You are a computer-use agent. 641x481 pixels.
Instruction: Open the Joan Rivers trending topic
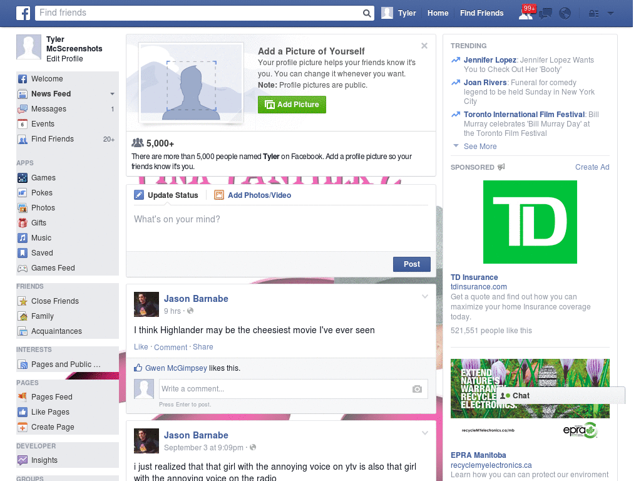pos(485,83)
